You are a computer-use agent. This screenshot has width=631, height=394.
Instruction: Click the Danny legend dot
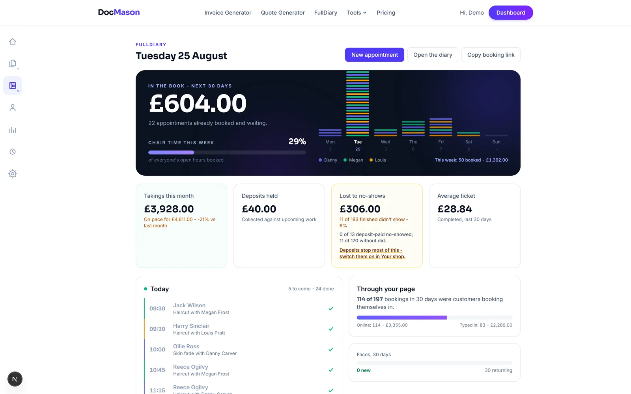click(320, 160)
